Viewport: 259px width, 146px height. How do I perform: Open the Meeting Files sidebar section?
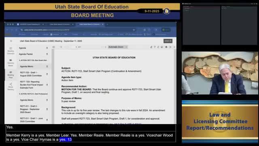pyautogui.click(x=11, y=75)
